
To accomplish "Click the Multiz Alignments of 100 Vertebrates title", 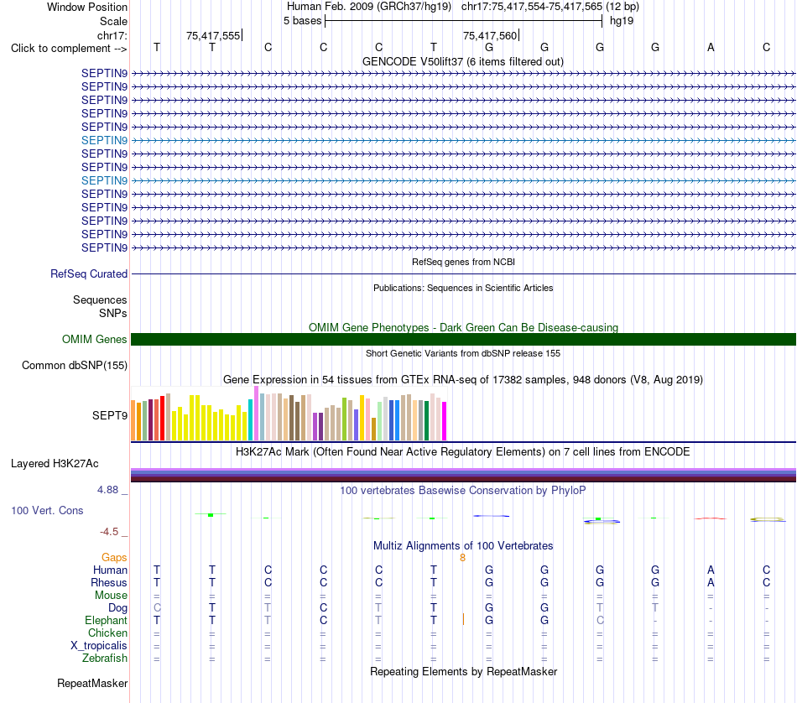I will 463,546.
